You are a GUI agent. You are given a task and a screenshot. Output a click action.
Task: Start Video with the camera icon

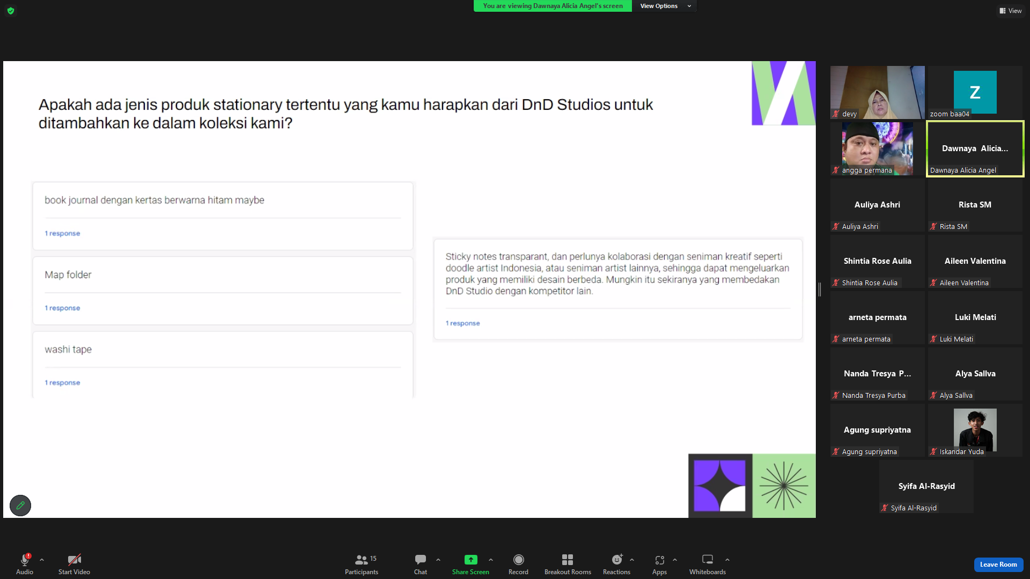[x=75, y=560]
